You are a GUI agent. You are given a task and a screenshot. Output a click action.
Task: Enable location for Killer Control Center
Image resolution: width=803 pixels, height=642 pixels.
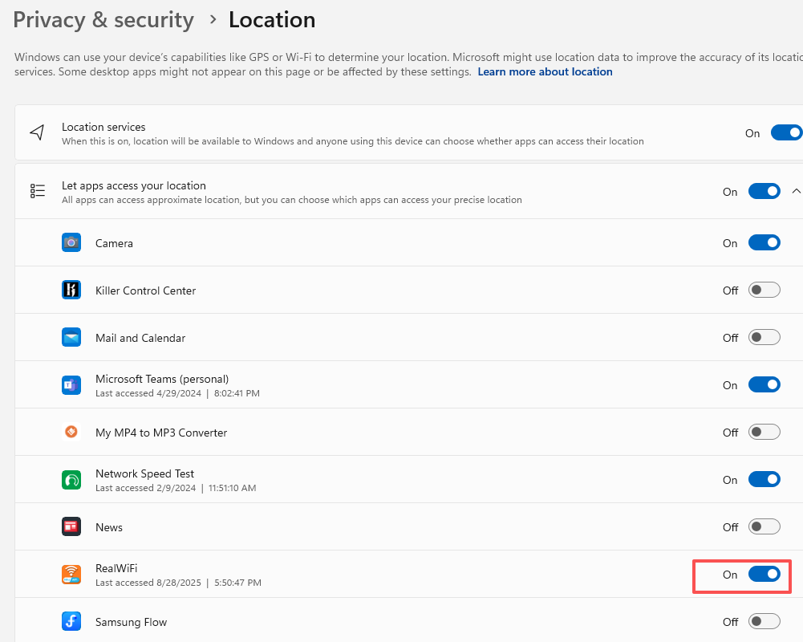[764, 290]
